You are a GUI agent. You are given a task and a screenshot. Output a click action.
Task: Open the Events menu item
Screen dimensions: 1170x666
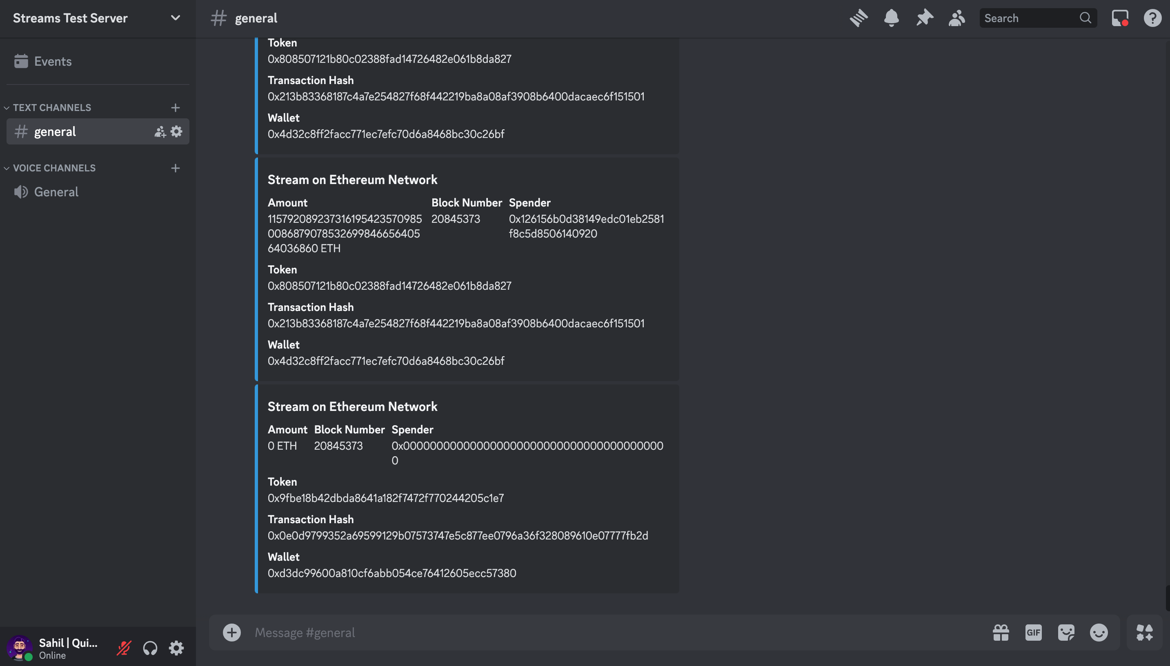[x=52, y=61]
